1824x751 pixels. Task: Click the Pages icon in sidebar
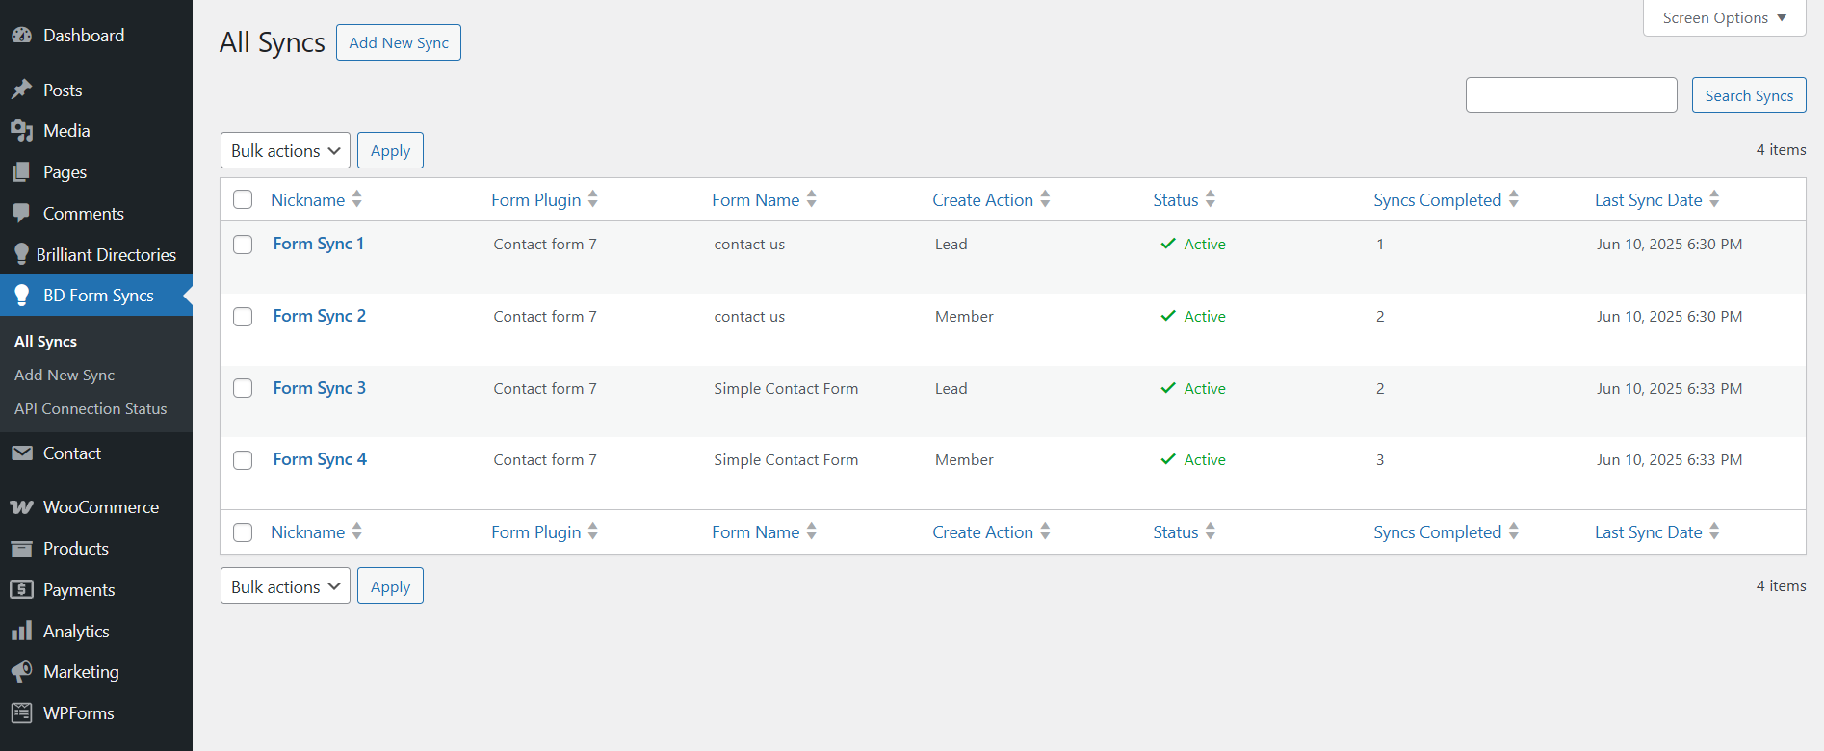click(21, 172)
